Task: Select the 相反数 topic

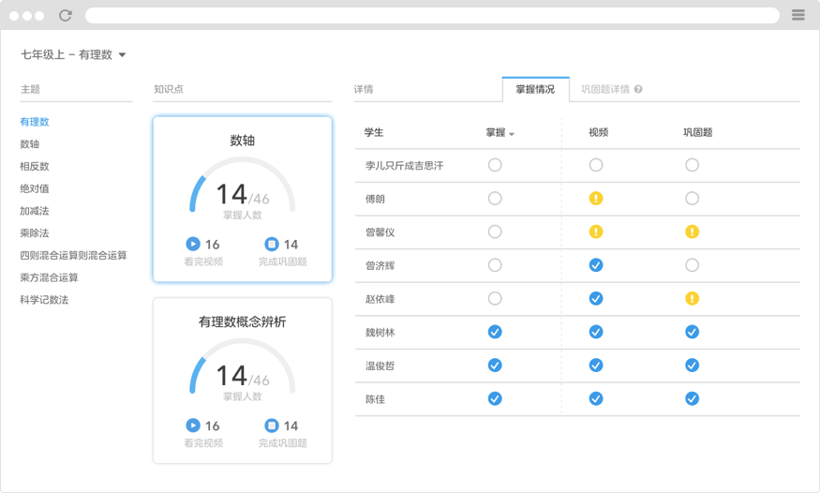Action: coord(35,166)
